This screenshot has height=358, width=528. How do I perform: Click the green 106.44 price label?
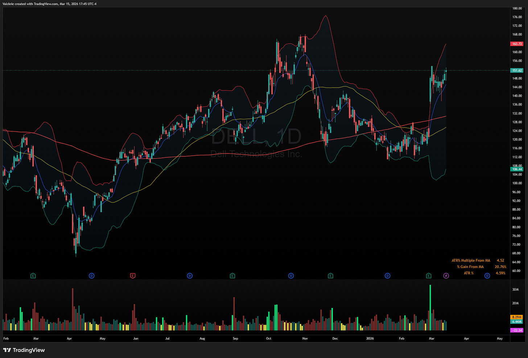tap(517, 169)
